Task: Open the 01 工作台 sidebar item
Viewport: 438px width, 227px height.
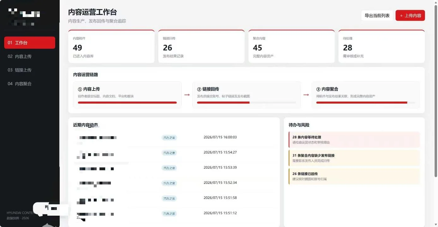Action: 30,43
